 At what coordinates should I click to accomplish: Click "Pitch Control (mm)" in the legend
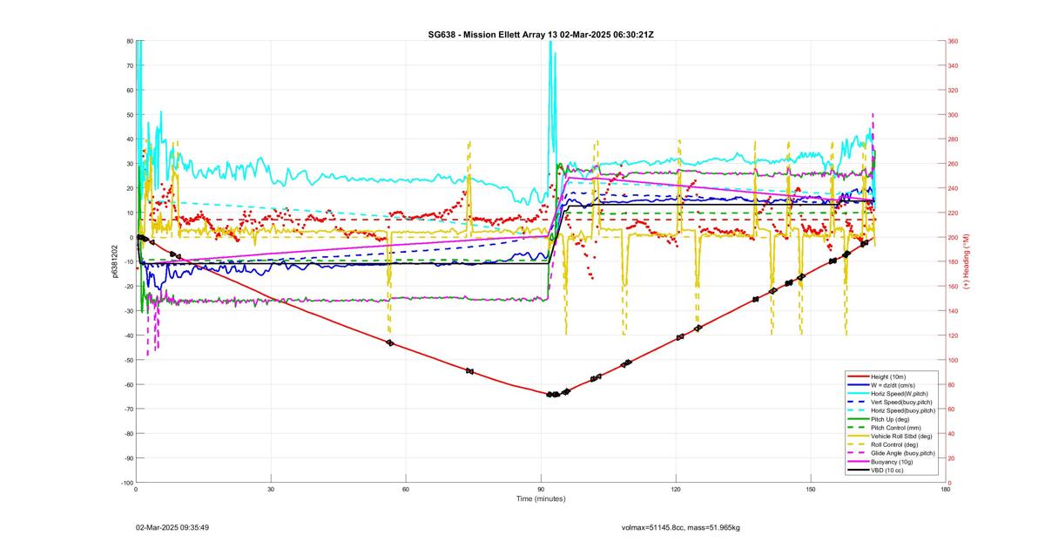897,427
